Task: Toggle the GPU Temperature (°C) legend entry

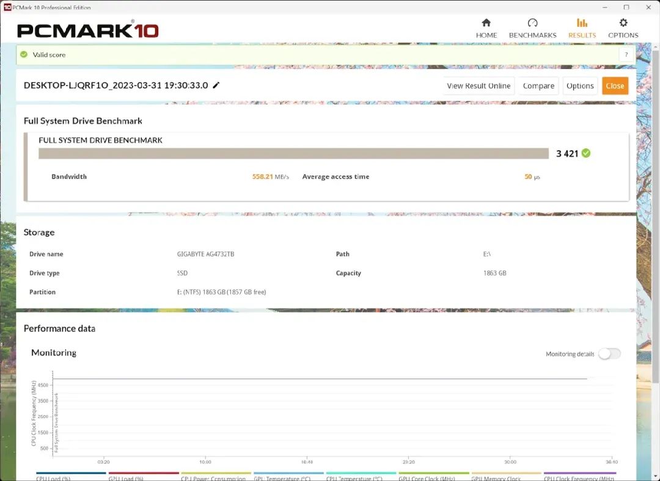Action: pyautogui.click(x=287, y=479)
